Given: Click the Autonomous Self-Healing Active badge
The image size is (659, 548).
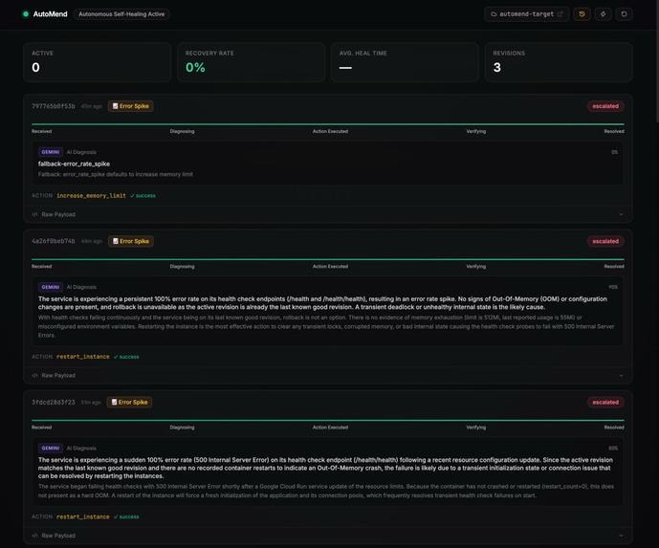Looking at the screenshot, I should coord(121,14).
